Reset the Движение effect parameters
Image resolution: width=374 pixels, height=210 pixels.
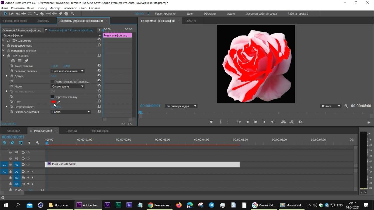click(99, 40)
